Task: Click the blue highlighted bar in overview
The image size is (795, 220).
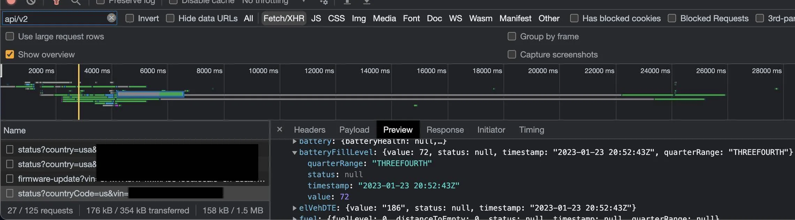Action: (x=151, y=94)
